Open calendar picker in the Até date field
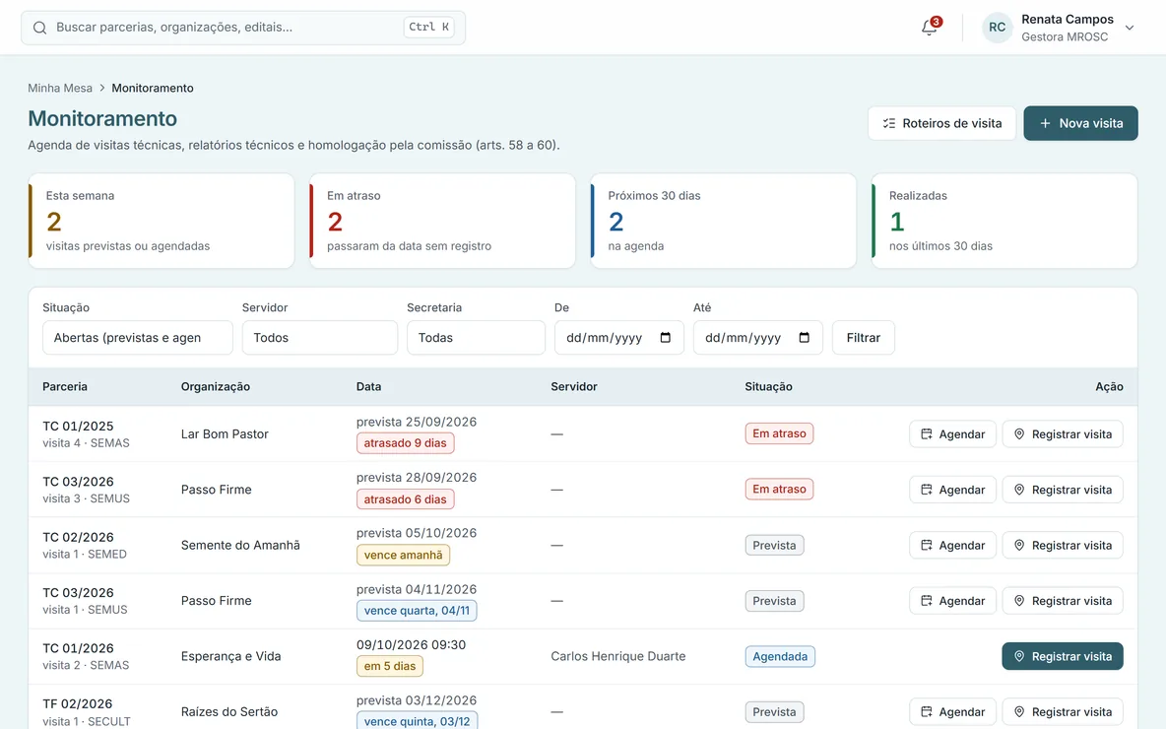This screenshot has height=729, width=1166. pyautogui.click(x=804, y=338)
